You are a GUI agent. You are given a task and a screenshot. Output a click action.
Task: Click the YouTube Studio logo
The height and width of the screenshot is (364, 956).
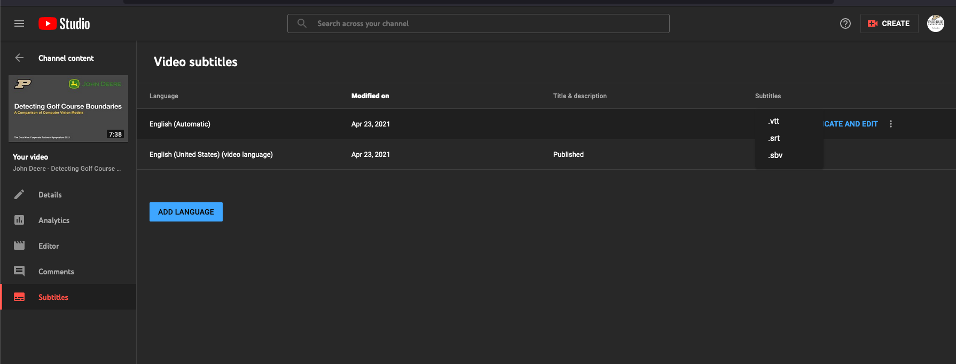coord(64,23)
